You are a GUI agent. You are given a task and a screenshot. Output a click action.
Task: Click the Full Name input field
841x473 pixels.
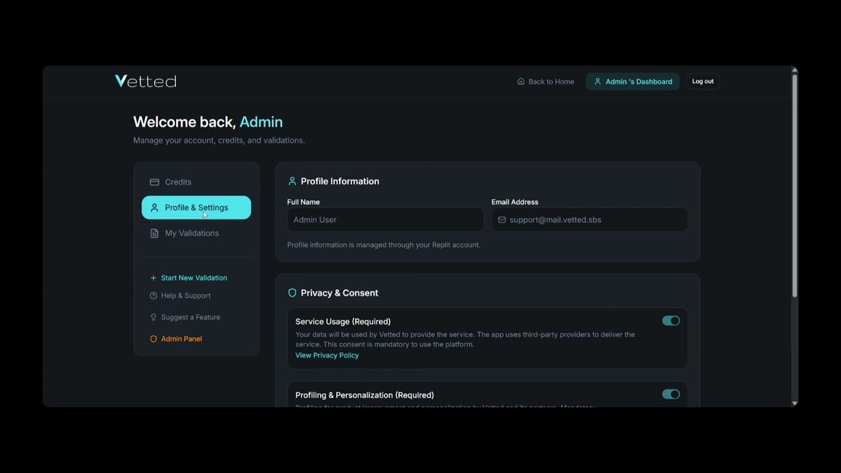pos(385,219)
